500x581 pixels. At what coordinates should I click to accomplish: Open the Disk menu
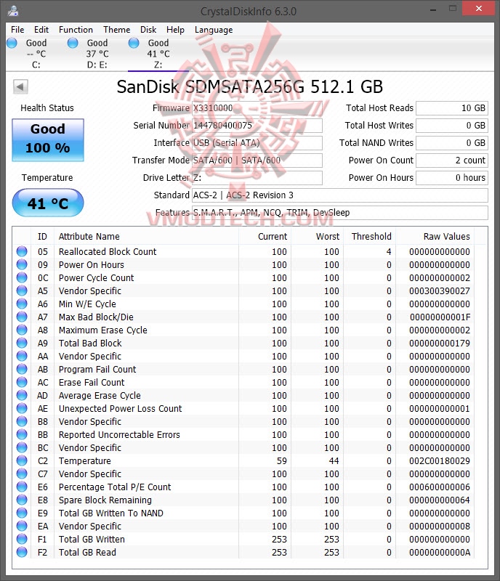pyautogui.click(x=148, y=30)
